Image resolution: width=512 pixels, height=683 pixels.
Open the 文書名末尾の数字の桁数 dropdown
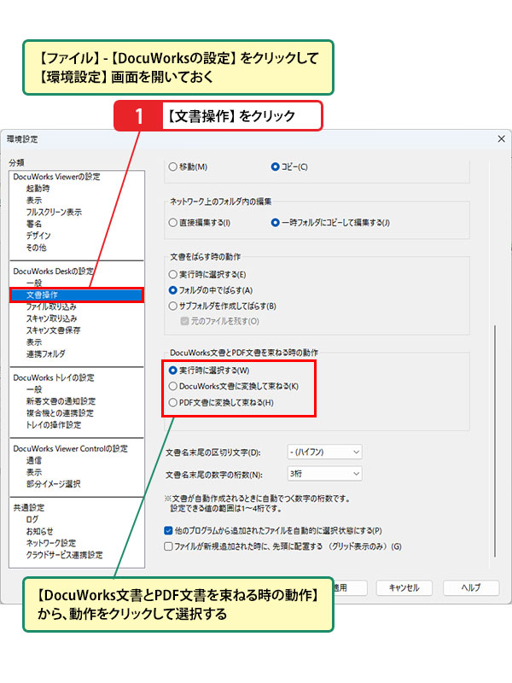(324, 474)
